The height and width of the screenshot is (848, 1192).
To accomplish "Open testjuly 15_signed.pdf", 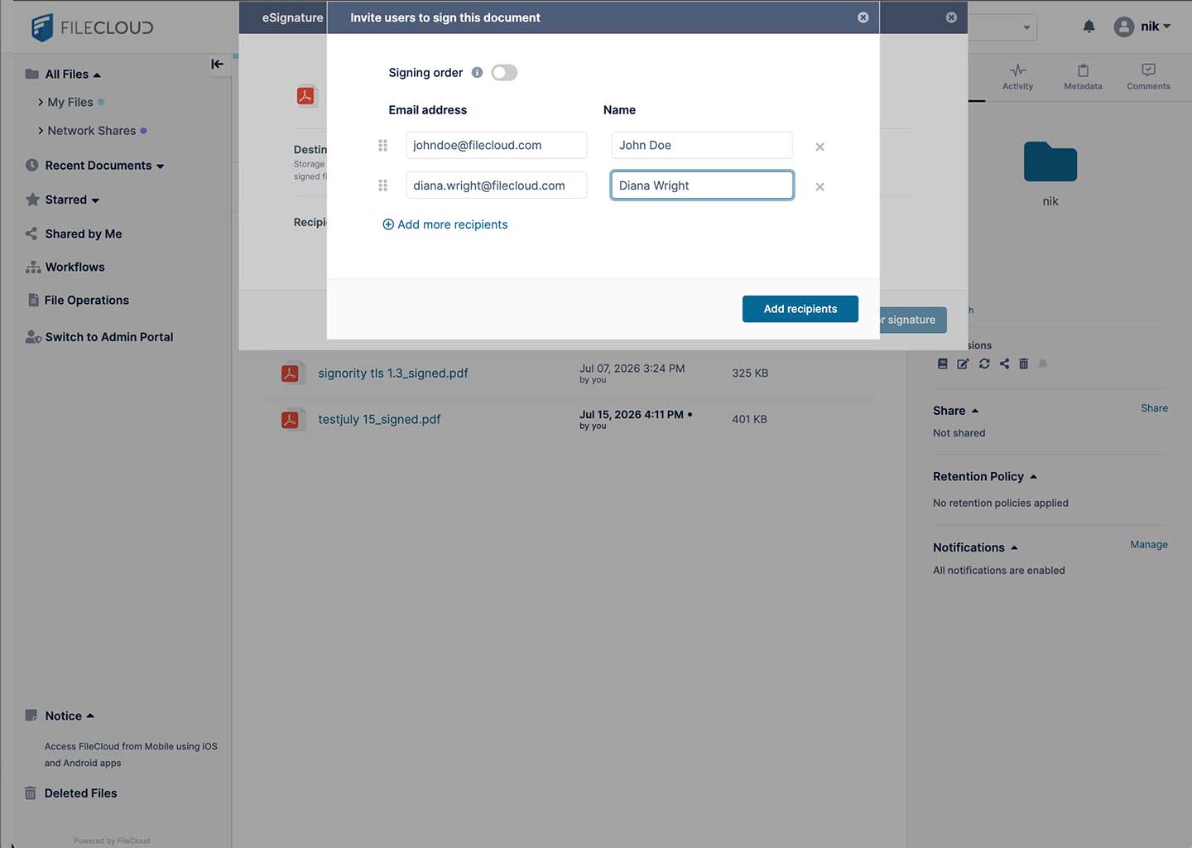I will [x=379, y=419].
